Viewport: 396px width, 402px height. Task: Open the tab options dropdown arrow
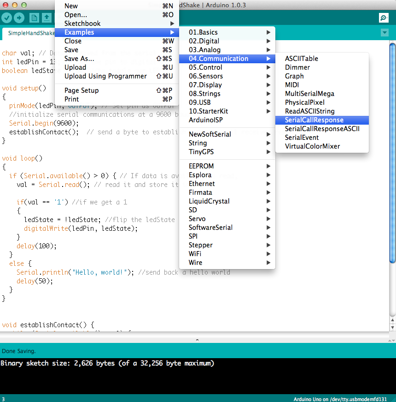tap(384, 33)
